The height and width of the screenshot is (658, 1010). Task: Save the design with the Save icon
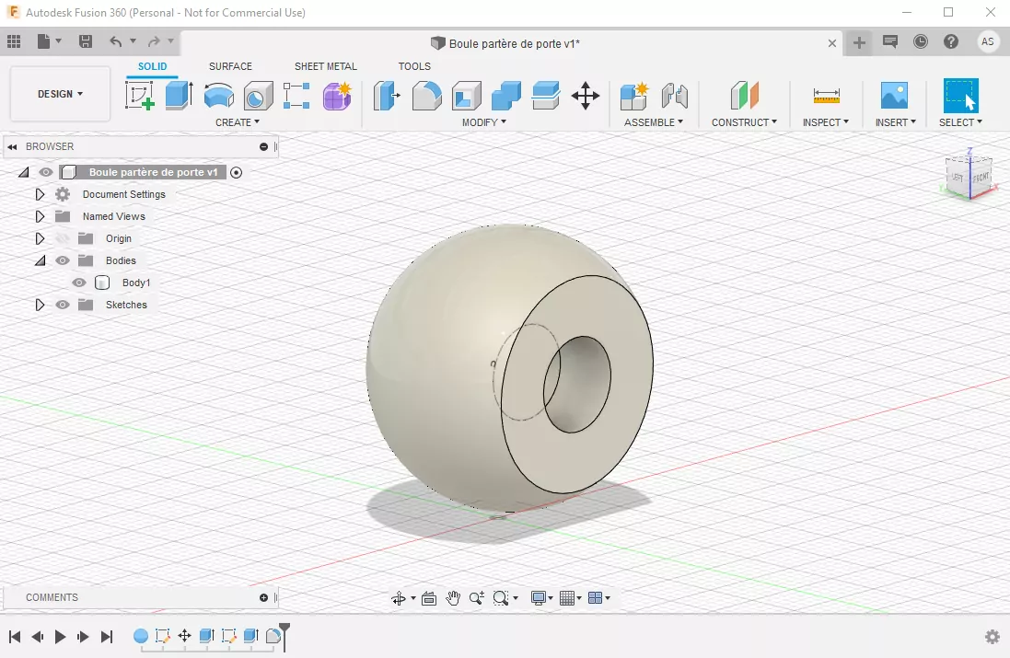point(85,41)
